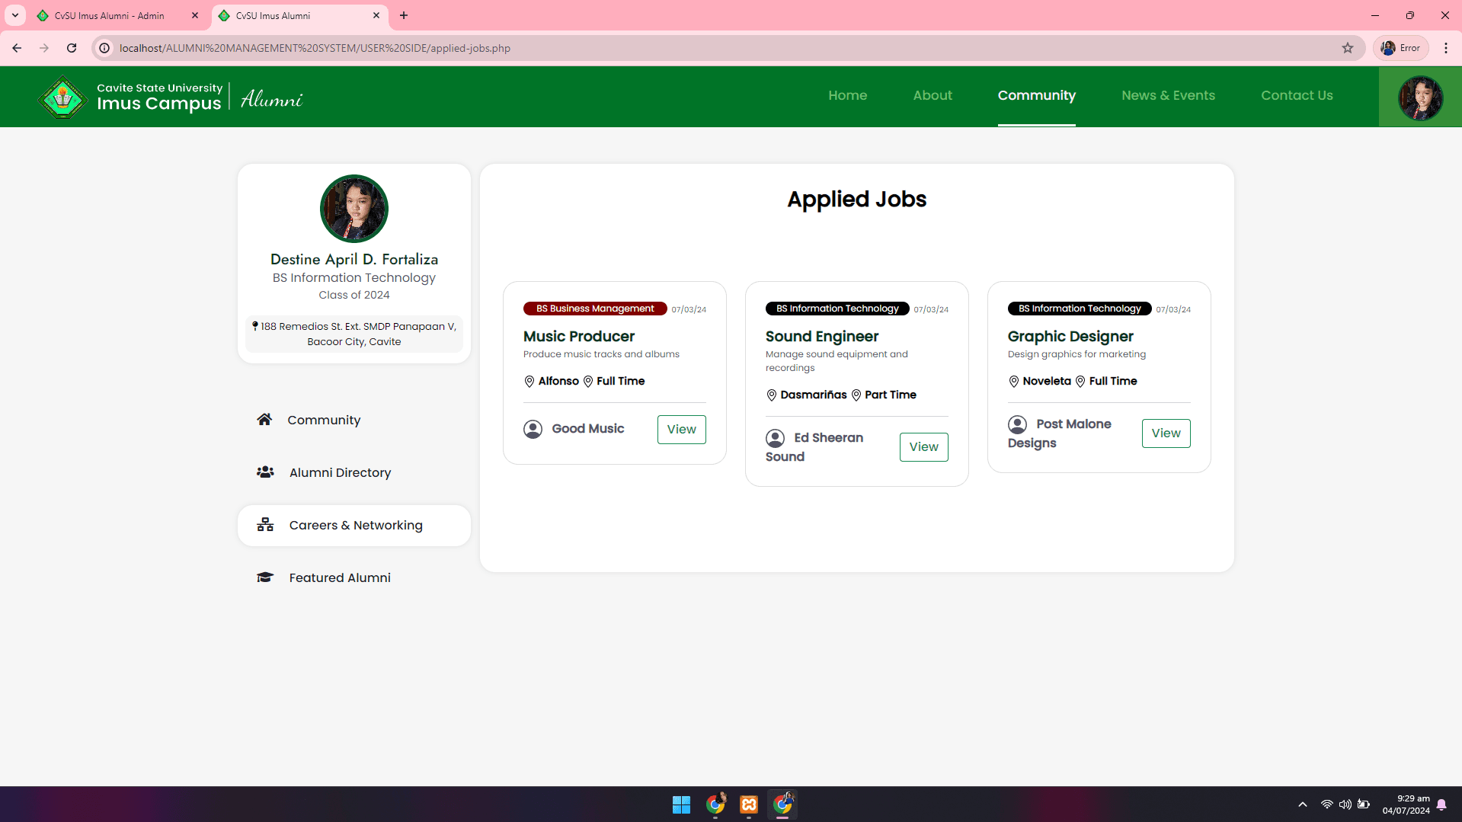Open the News & Events nav item
Image resolution: width=1462 pixels, height=822 pixels.
[x=1168, y=95]
